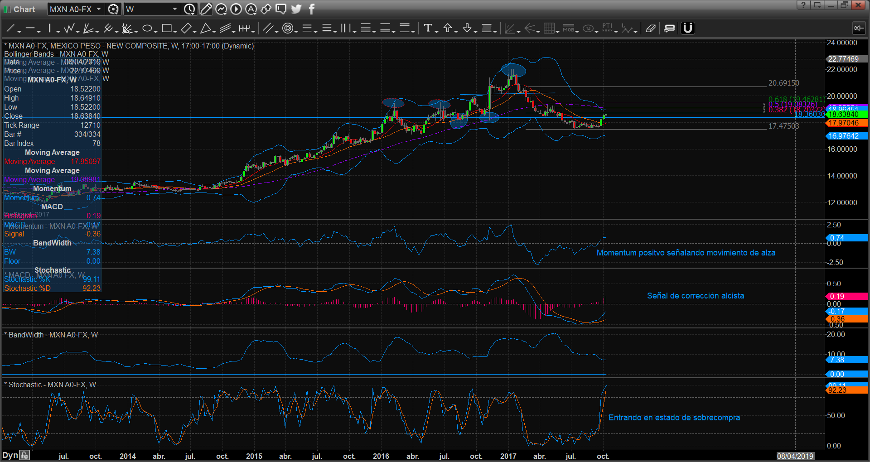Click the Chart window title label

[x=24, y=9]
